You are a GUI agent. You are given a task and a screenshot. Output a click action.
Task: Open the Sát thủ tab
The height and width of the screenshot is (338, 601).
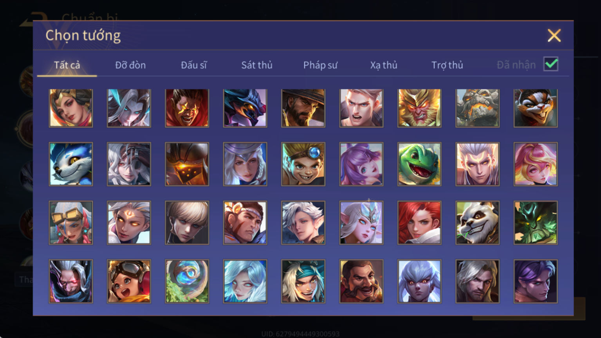(257, 65)
